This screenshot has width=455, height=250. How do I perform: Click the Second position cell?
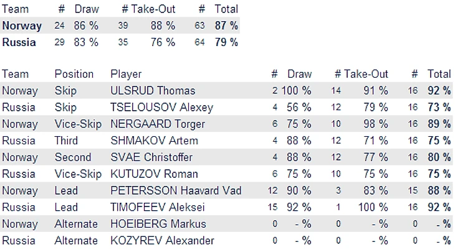pyautogui.click(x=73, y=157)
